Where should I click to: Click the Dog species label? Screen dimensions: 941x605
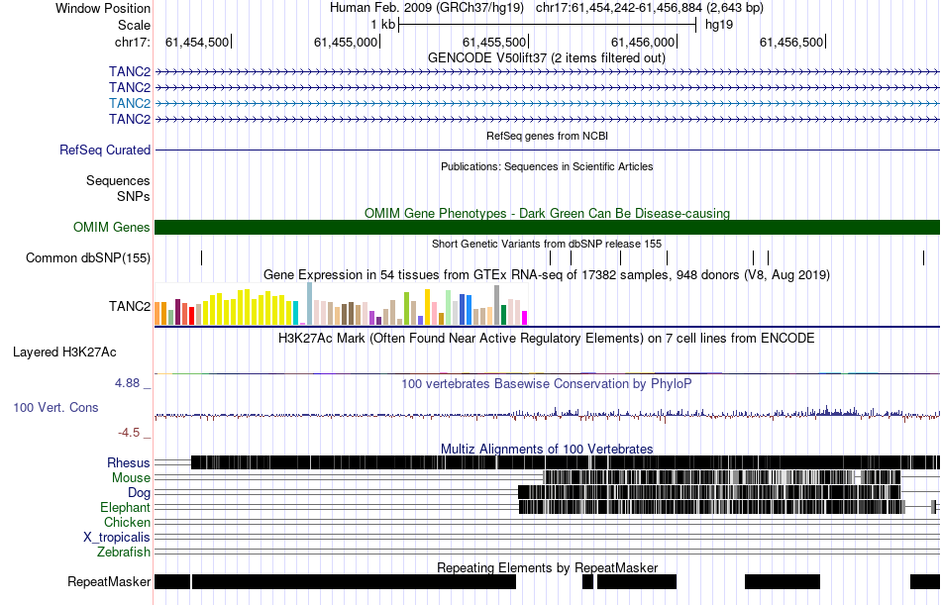pyautogui.click(x=140, y=493)
